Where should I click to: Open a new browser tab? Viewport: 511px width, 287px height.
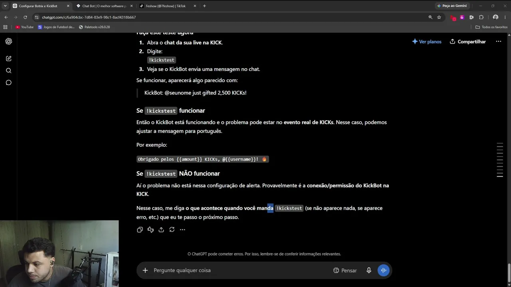[204, 6]
